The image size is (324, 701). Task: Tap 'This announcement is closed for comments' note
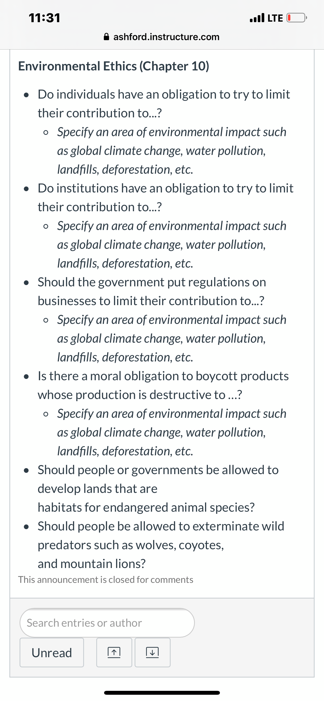pyautogui.click(x=106, y=580)
